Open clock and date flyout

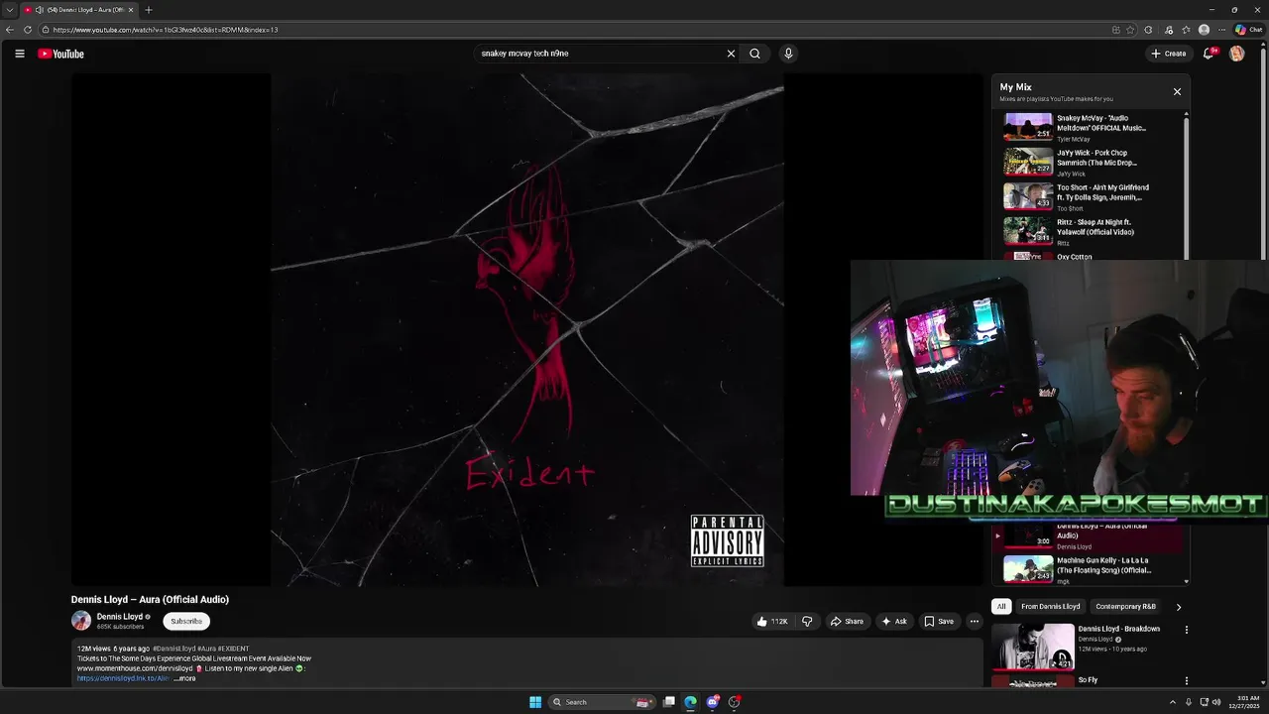pos(1246,702)
